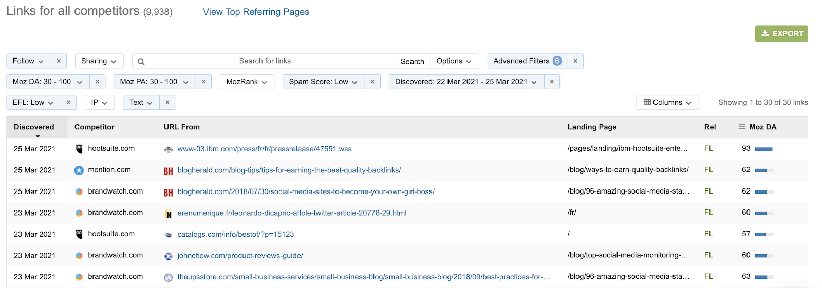The width and height of the screenshot is (822, 288).
Task: Remove the Follow filter with its x icon
Action: [59, 61]
